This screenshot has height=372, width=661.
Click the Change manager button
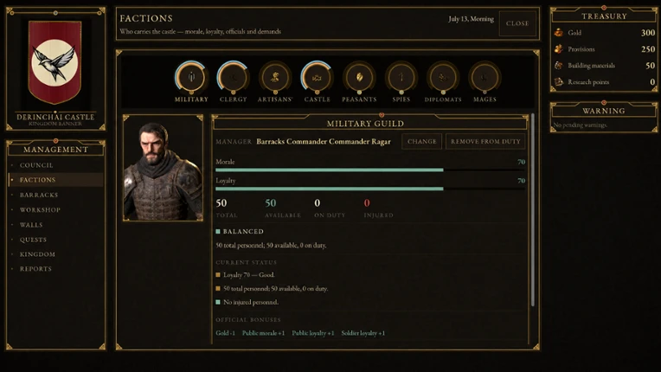(421, 142)
